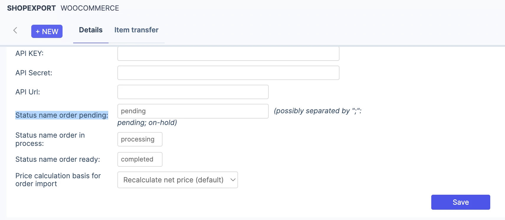
Task: Edit the pending status name field
Action: 193,111
